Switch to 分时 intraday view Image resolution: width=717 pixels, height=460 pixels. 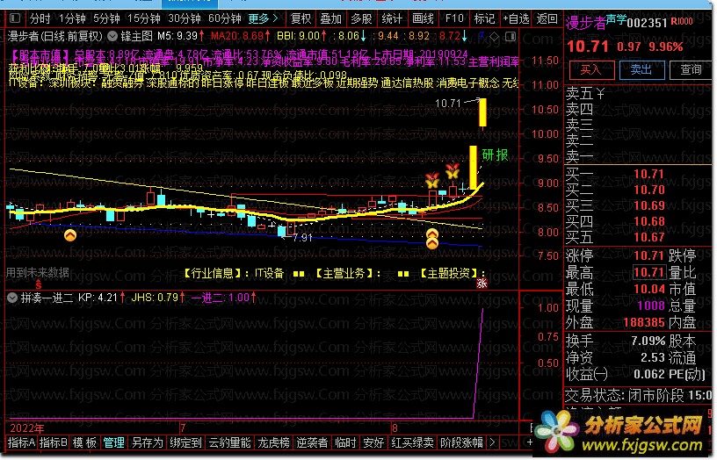[x=40, y=18]
